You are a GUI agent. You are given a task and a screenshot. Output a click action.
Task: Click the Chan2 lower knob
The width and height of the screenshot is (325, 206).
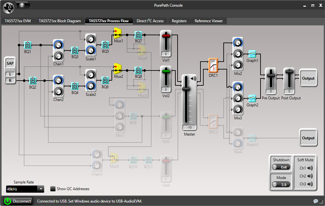(58, 92)
